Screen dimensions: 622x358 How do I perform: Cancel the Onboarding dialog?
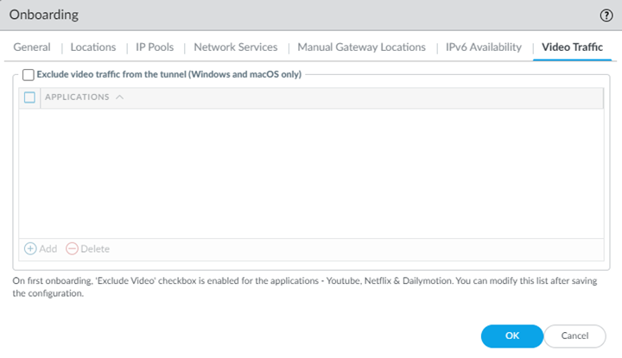pos(574,335)
